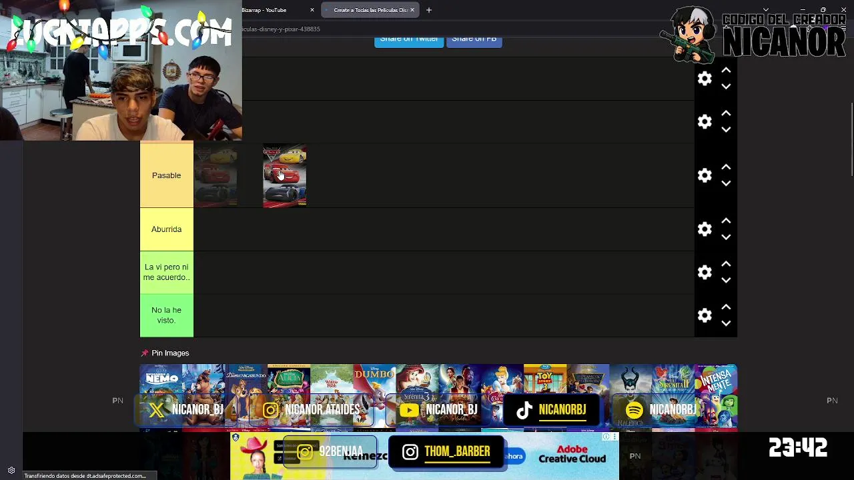Pick the Aladdin poster
Viewport: 854px width, 480px height.
[460, 396]
